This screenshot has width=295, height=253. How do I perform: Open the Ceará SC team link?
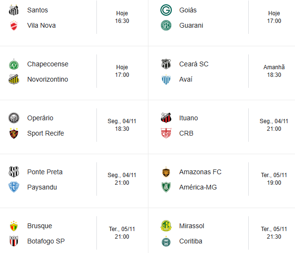coord(194,64)
